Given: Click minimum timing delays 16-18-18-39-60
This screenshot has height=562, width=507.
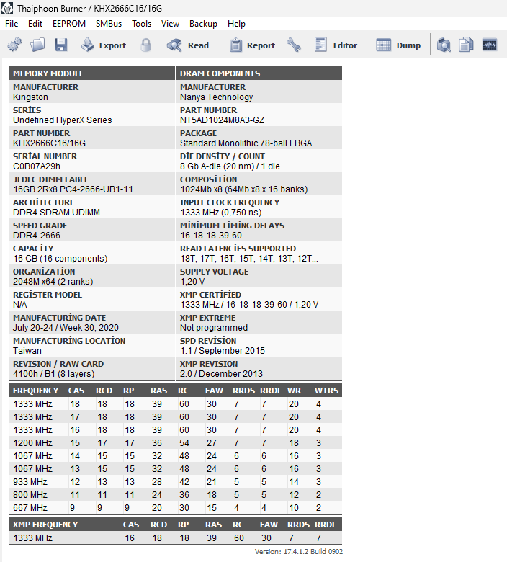Looking at the screenshot, I should 211,236.
